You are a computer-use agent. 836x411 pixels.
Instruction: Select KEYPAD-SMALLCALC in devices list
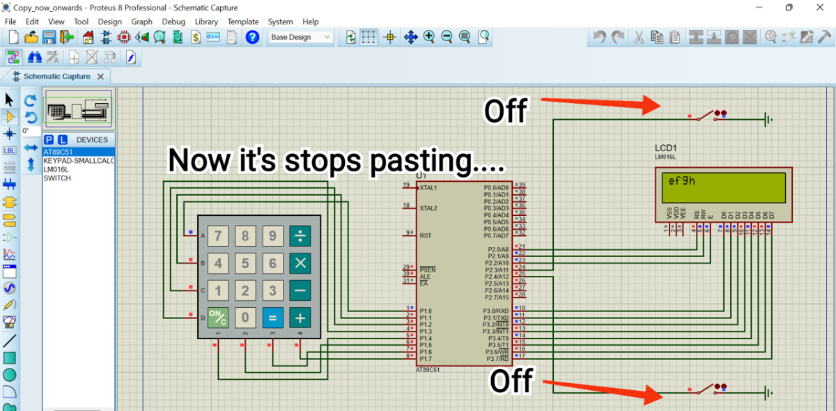[x=78, y=160]
